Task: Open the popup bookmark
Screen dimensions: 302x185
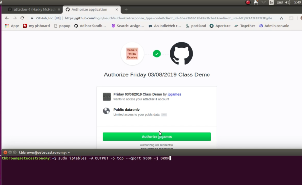Action: pyautogui.click(x=62, y=26)
